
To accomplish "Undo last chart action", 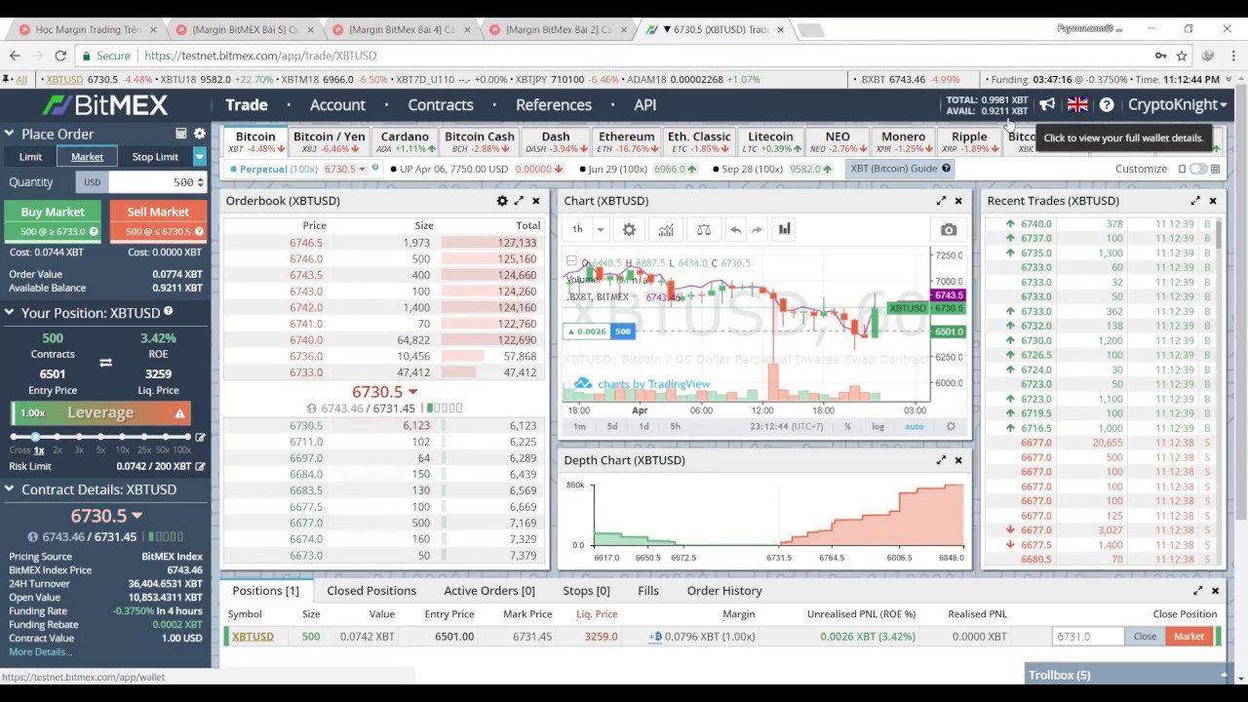I will pos(735,229).
